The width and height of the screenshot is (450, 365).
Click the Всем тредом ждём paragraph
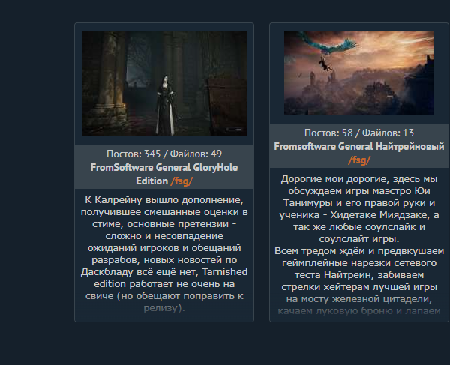click(359, 281)
